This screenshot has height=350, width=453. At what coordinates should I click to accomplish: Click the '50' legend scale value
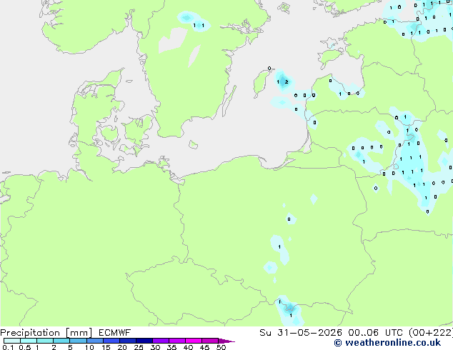(221, 347)
